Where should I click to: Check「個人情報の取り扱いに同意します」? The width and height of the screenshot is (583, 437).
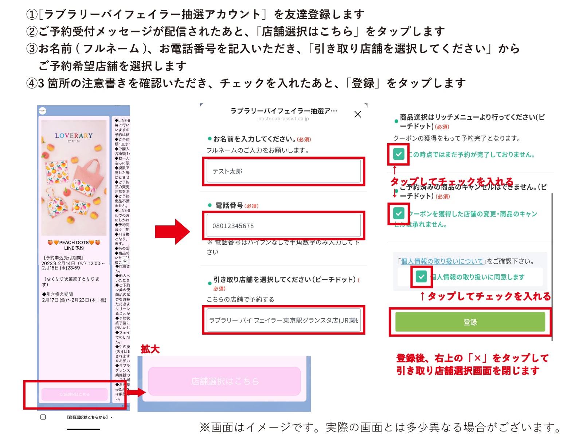[x=422, y=277]
